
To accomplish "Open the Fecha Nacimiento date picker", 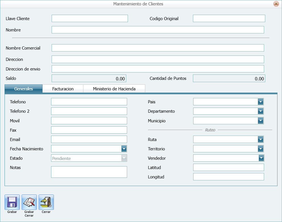I will [x=124, y=149].
